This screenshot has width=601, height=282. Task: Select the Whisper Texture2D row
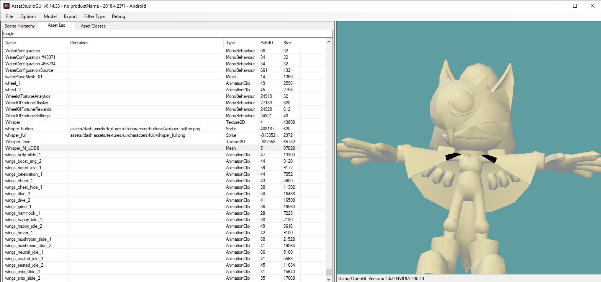(x=165, y=122)
